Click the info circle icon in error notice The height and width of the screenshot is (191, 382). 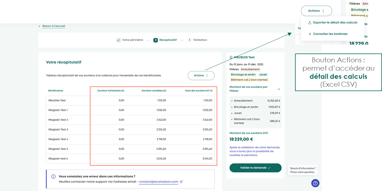53,177
